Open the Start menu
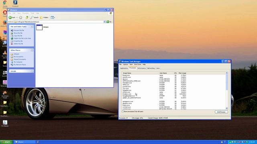 6,142
